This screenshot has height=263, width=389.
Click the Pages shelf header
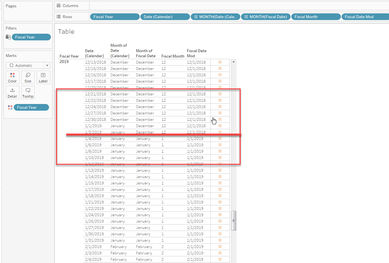click(x=11, y=5)
